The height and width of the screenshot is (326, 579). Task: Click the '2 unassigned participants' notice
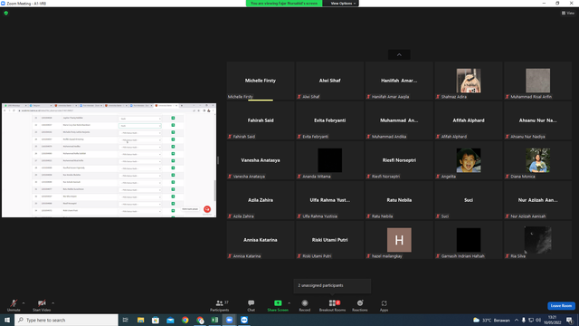332,285
